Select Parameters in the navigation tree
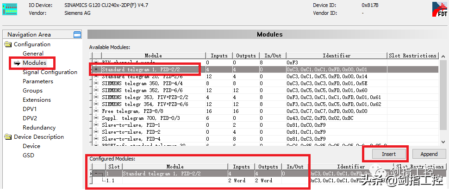Image resolution: width=449 pixels, height=192 pixels. coord(38,81)
